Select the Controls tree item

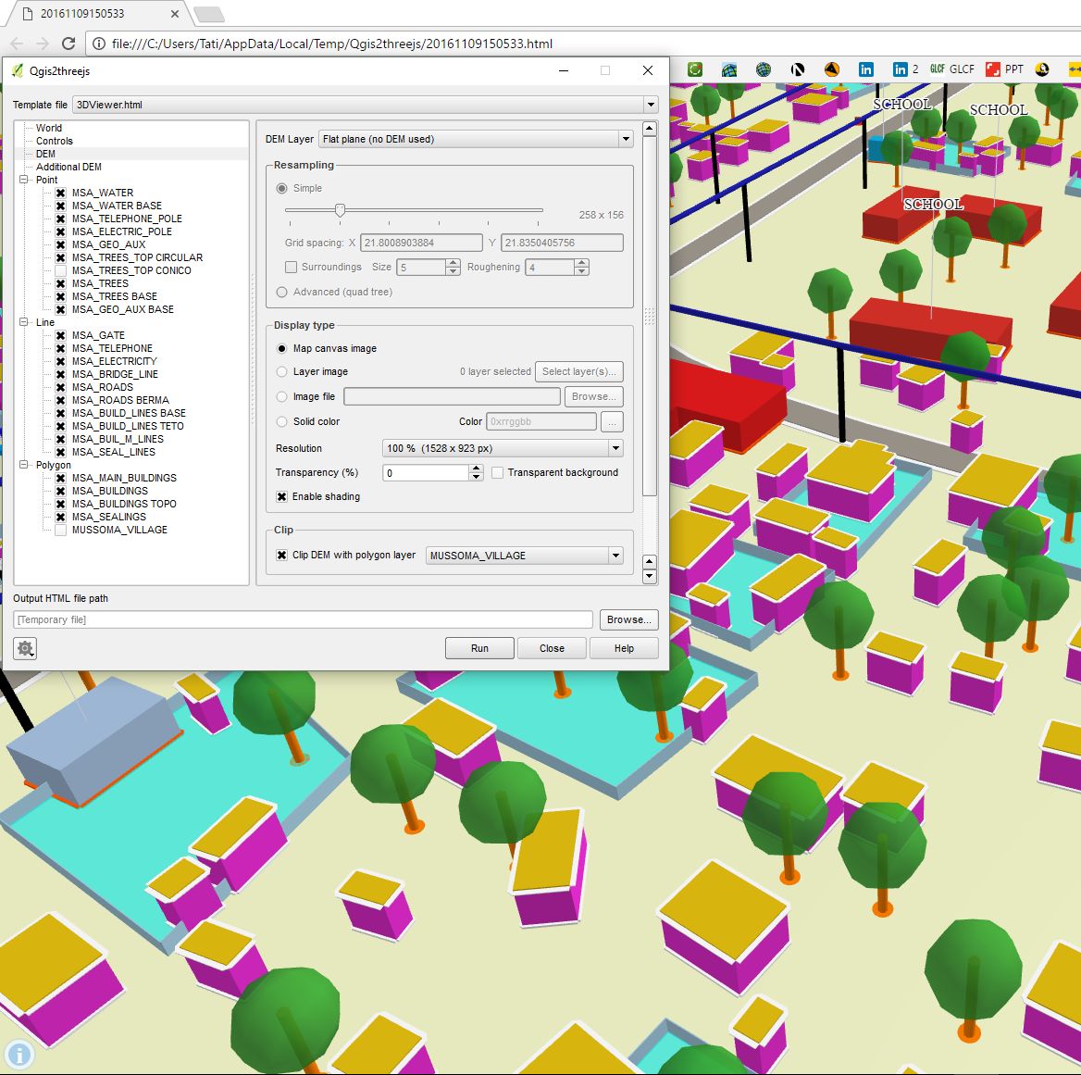pyautogui.click(x=55, y=142)
